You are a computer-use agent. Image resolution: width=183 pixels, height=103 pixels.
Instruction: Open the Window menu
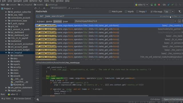pyautogui.click(x=59, y=1)
